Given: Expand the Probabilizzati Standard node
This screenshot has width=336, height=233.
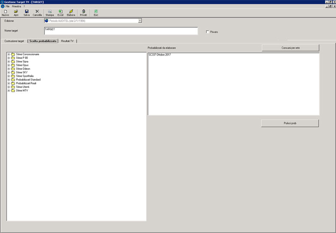Looking at the screenshot, I should 9,79.
